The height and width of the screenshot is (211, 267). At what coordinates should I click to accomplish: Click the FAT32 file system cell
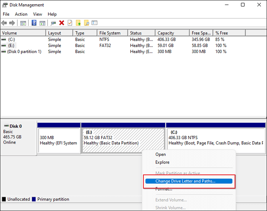tap(105, 46)
